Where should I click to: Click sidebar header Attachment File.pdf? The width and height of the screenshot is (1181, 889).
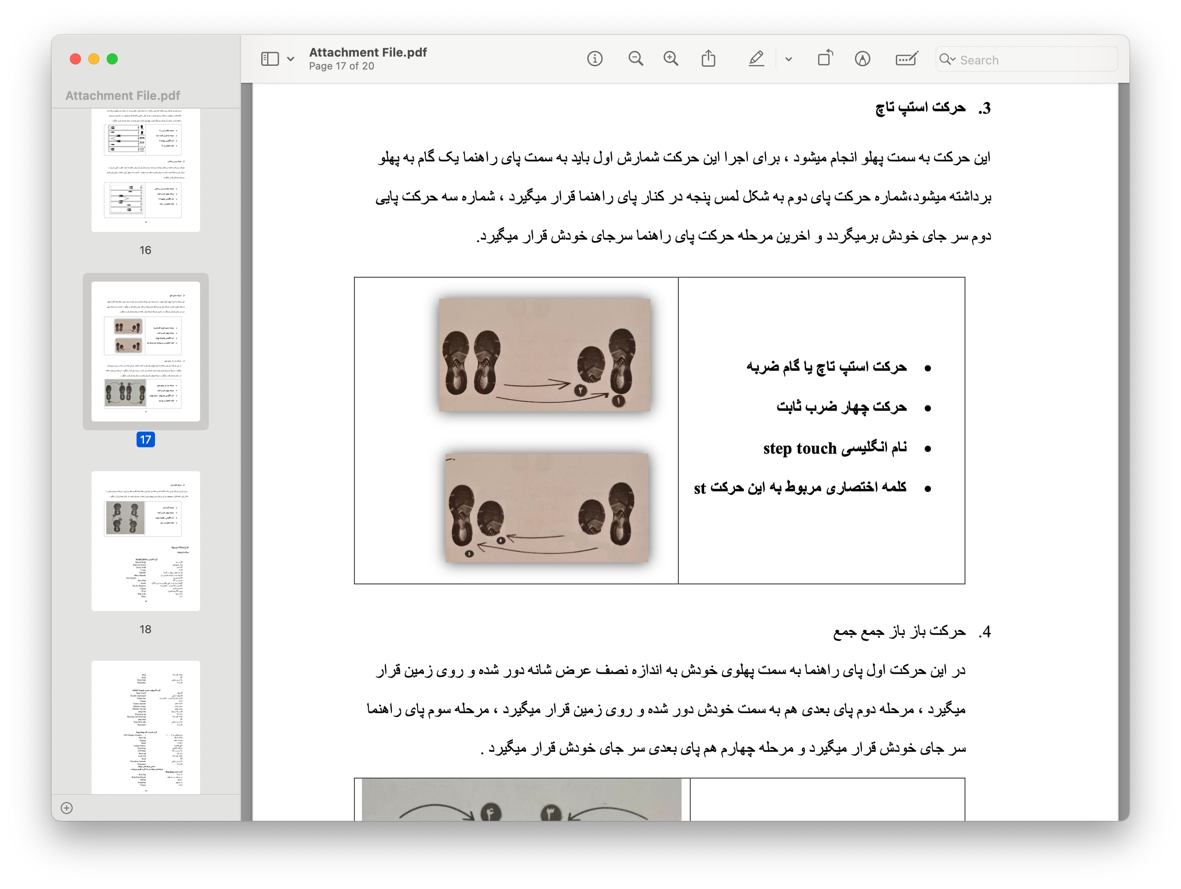(122, 96)
